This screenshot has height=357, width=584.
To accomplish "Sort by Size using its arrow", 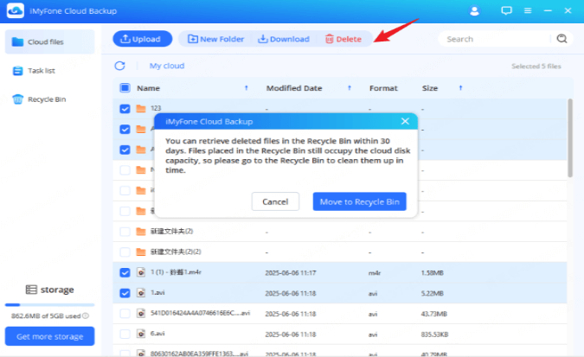I will [461, 88].
